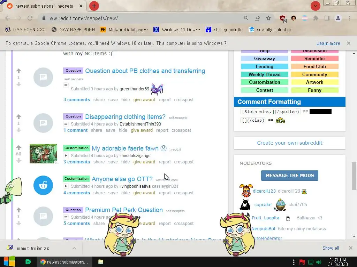Open the Windows Start button
357x267 pixels.
(9, 261)
